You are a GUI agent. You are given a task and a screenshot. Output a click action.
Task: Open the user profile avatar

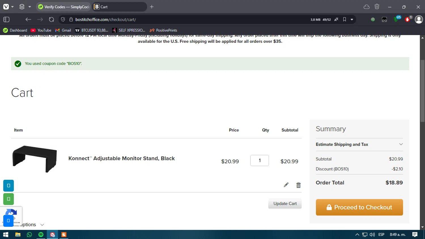(x=419, y=19)
